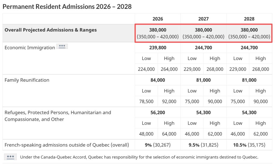Image resolution: width=275 pixels, height=164 pixels.
Task: Click the *** footnote link beside Economic Immigration
Action: (x=62, y=47)
